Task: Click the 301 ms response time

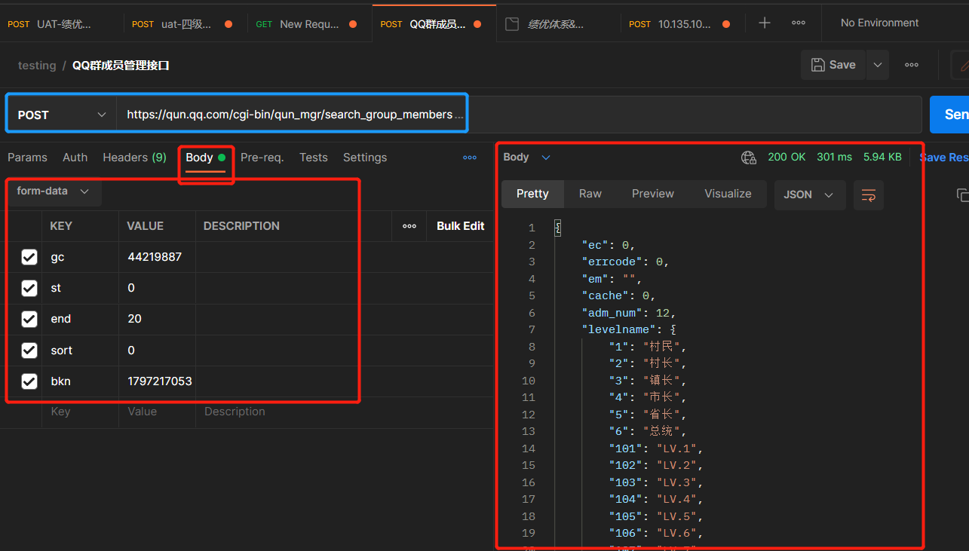Action: 834,158
